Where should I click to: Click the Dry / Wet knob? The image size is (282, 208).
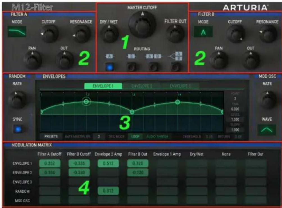pos(109,34)
